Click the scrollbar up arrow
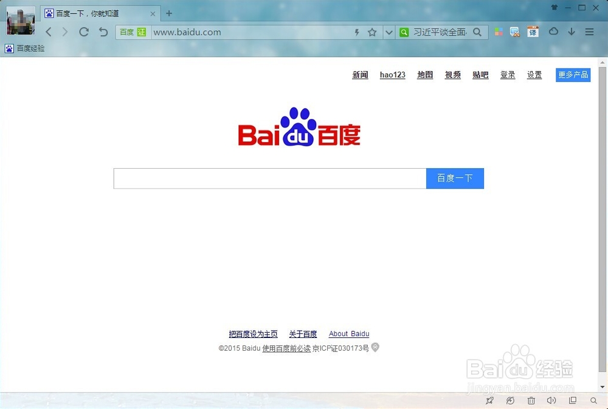608x409 pixels. (x=602, y=63)
